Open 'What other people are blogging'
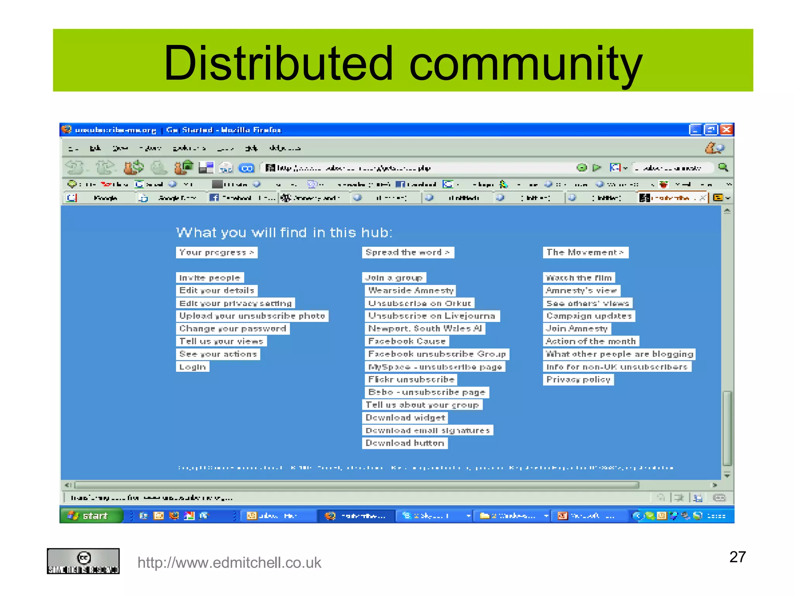Screen dimensions: 794x596 (619, 354)
